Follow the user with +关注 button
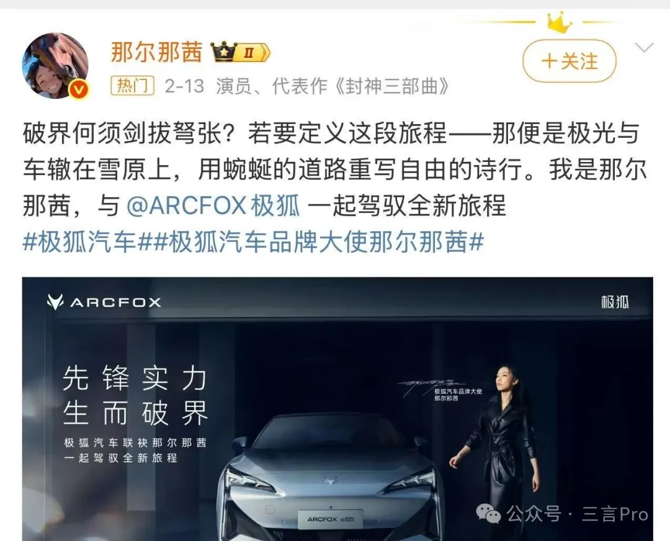 pyautogui.click(x=569, y=61)
